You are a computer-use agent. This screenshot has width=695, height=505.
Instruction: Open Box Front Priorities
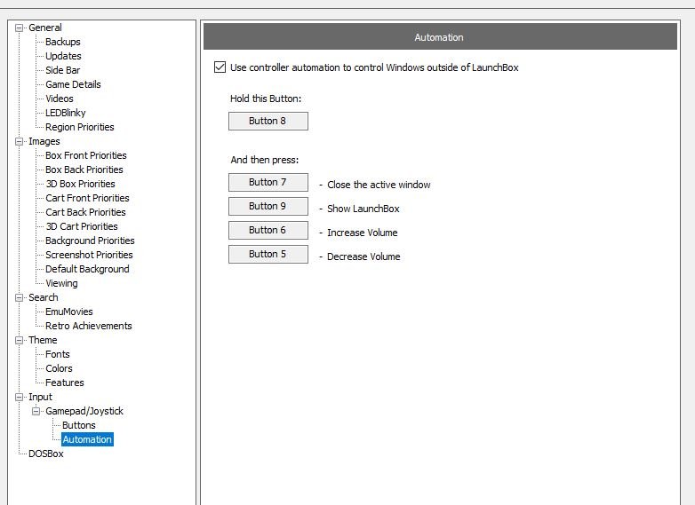pyautogui.click(x=85, y=155)
